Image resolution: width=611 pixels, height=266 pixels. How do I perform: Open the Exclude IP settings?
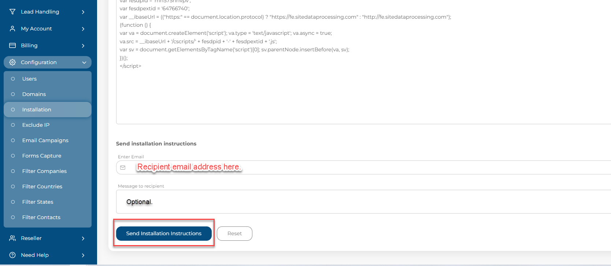click(48, 125)
